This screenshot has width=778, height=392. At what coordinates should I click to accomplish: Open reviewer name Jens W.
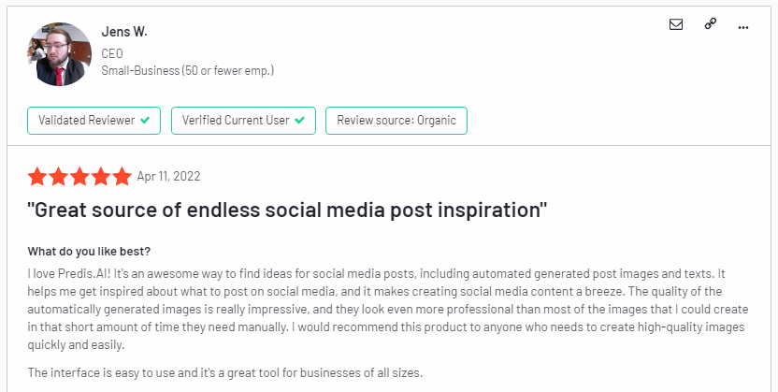pos(124,32)
